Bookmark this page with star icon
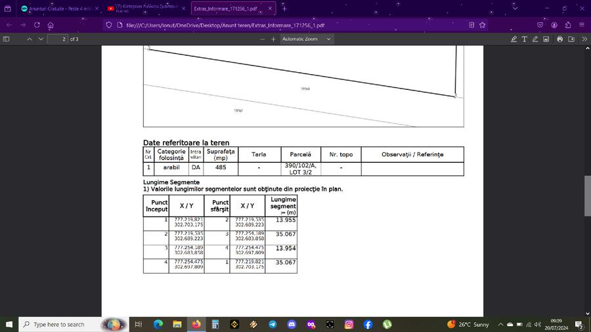 (483, 25)
